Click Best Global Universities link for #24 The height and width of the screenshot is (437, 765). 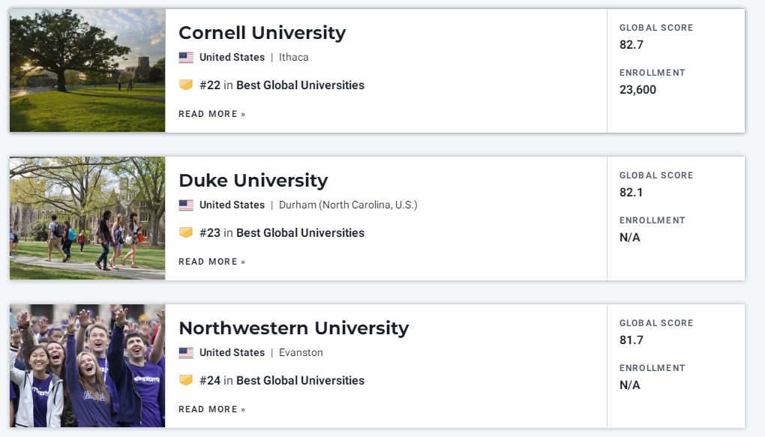300,381
